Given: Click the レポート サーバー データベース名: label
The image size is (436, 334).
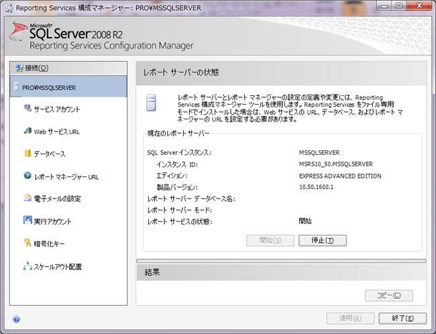Looking at the screenshot, I should point(191,199).
